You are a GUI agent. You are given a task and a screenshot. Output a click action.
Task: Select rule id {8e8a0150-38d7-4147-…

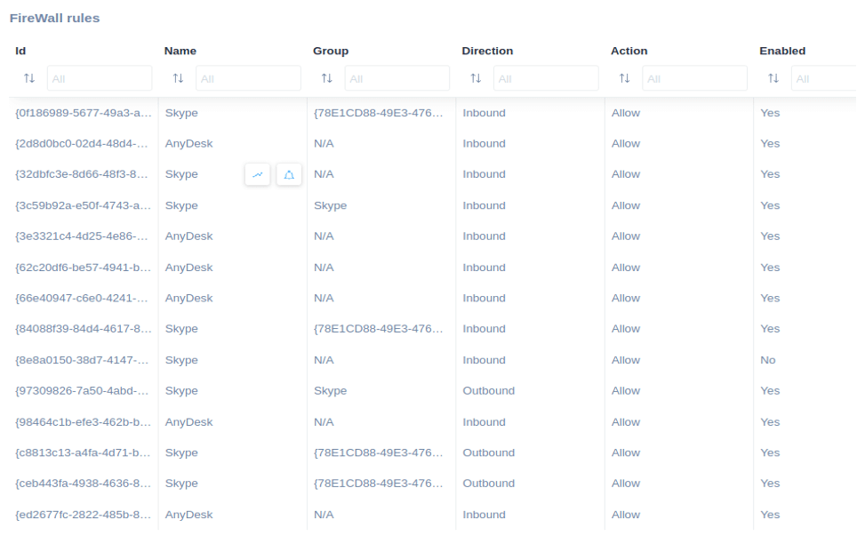coord(82,360)
